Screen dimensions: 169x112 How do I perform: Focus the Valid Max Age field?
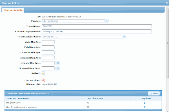click(x=48, y=47)
